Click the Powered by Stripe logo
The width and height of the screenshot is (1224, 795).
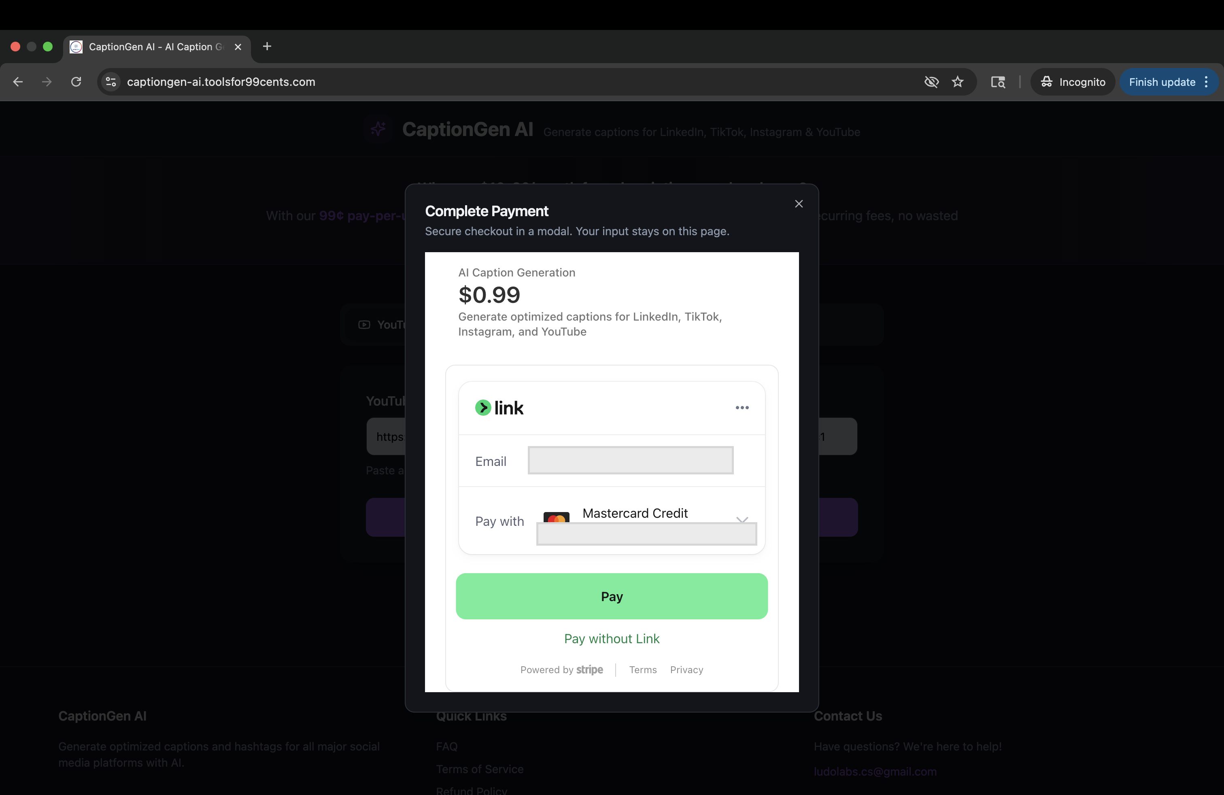tap(589, 670)
